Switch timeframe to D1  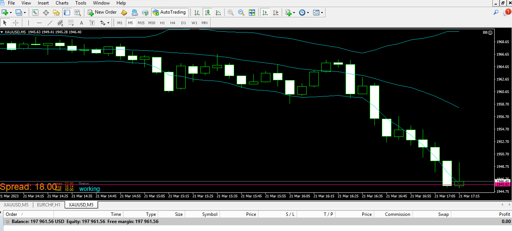[x=183, y=23]
